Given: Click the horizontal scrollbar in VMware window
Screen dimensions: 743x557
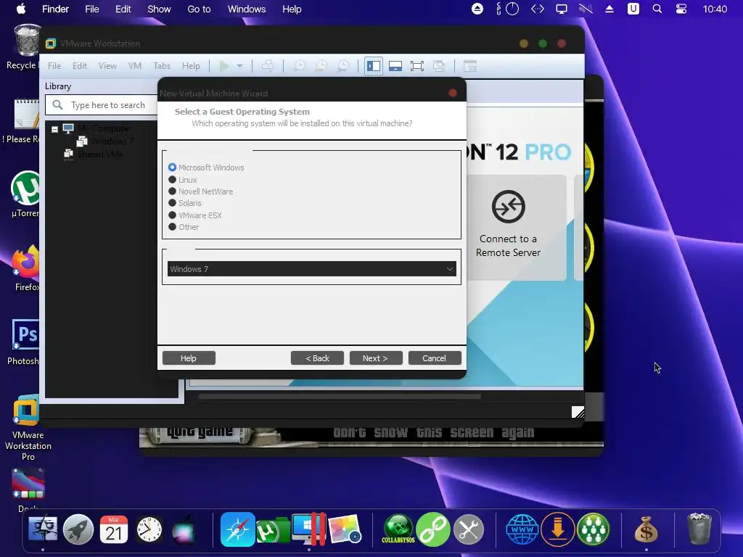Looking at the screenshot, I should click(x=340, y=397).
